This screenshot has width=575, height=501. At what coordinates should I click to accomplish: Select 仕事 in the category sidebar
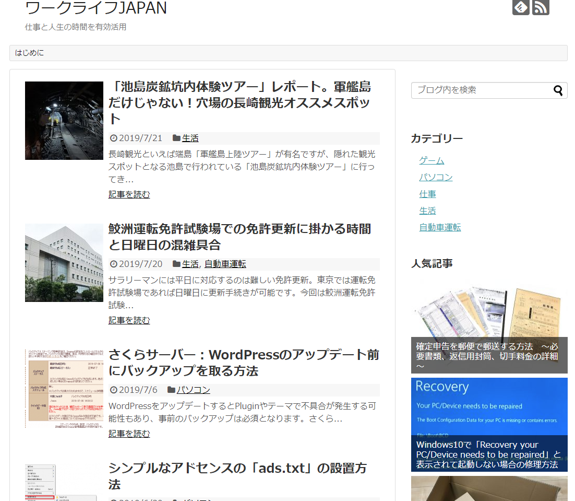coord(427,194)
